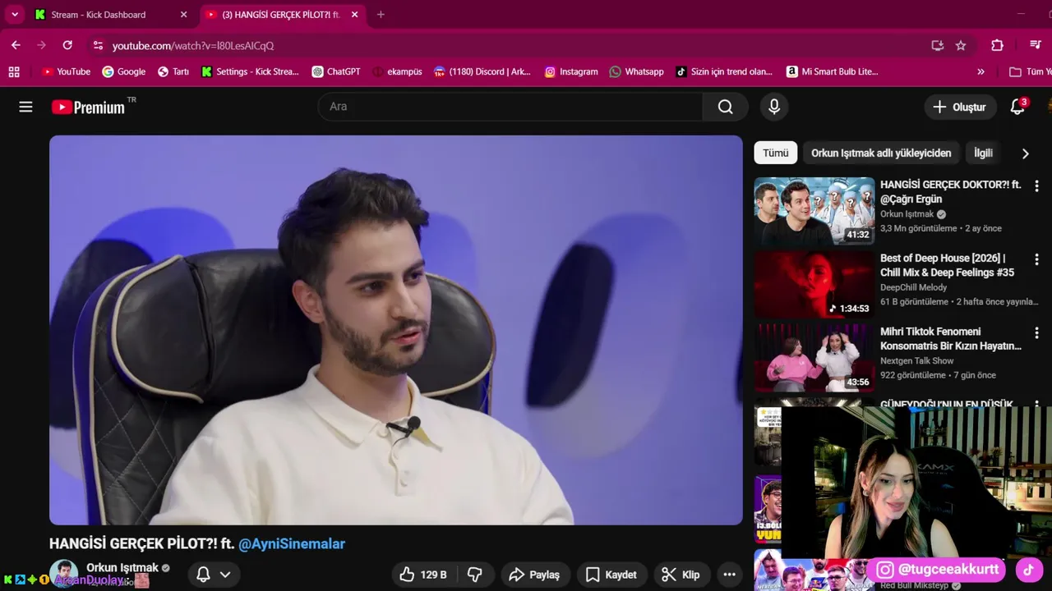Open more actions three-dot button under video
The image size is (1052, 591).
click(729, 575)
